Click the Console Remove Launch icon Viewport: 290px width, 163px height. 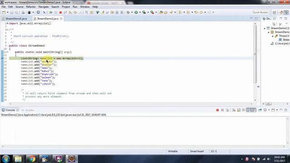coord(222,110)
